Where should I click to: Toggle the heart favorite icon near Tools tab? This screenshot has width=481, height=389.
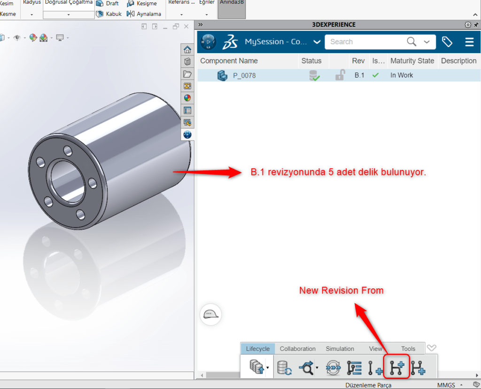point(432,348)
